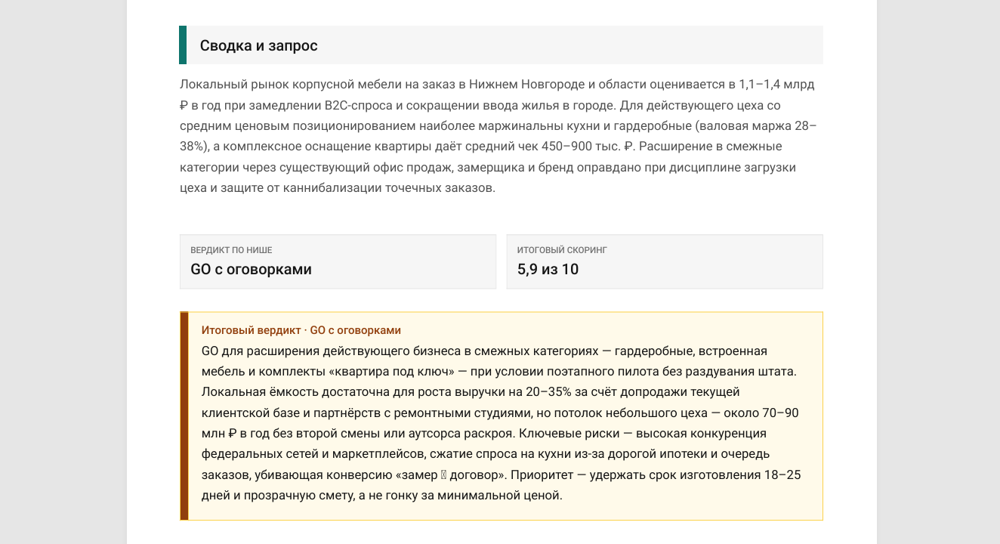This screenshot has width=1000, height=544.
Task: Click the teal accent bar beside the heading
Action: 183,45
